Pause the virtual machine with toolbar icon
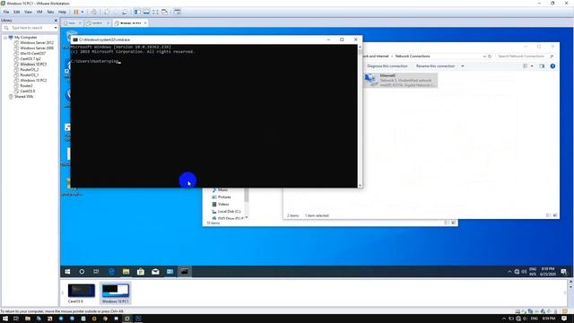The image size is (574, 323). pos(76,12)
